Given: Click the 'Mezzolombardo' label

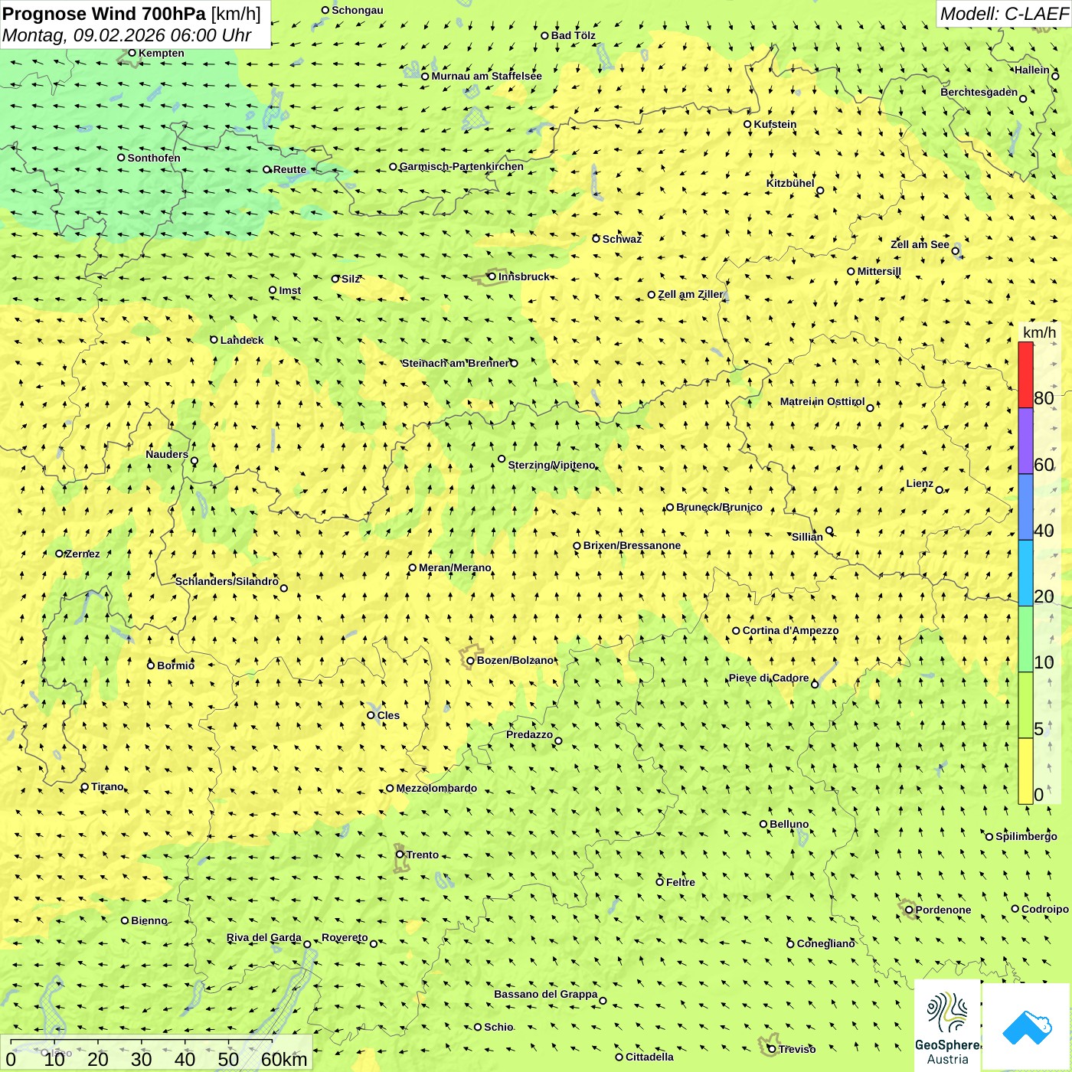Looking at the screenshot, I should (x=436, y=788).
